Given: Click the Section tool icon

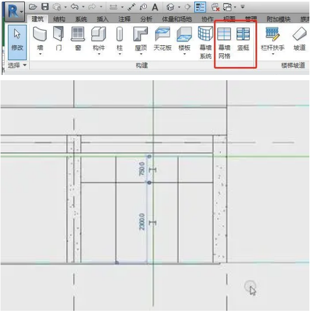Looking at the screenshot, I should (187, 7).
